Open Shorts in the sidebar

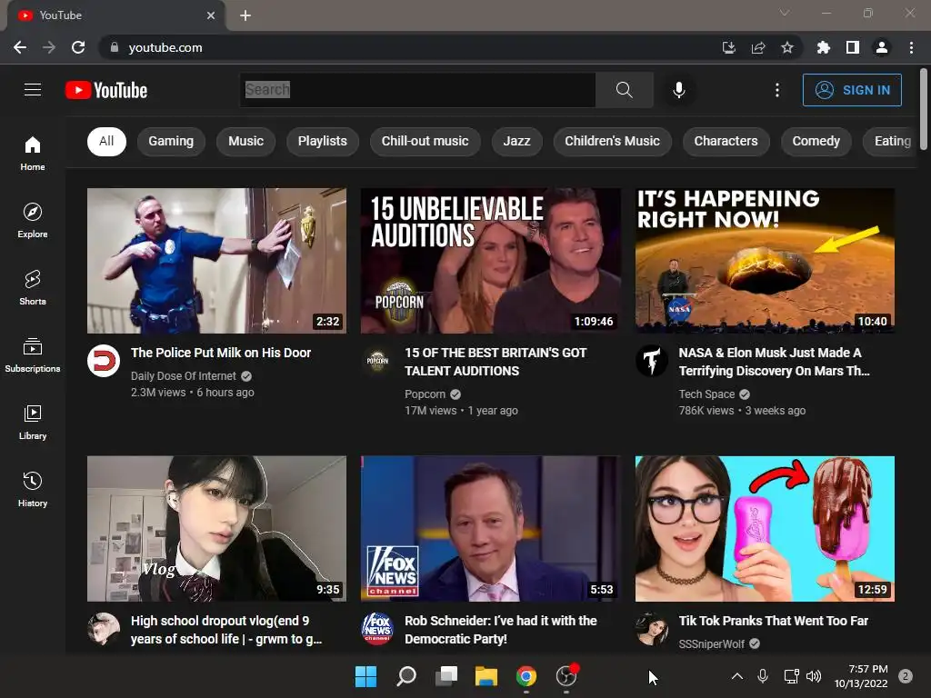33,287
